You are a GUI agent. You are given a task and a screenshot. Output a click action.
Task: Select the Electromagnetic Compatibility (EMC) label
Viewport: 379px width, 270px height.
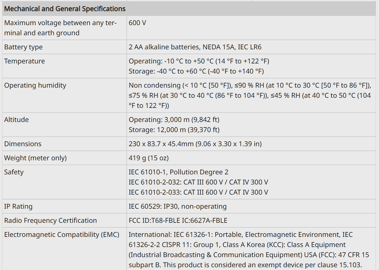62,234
